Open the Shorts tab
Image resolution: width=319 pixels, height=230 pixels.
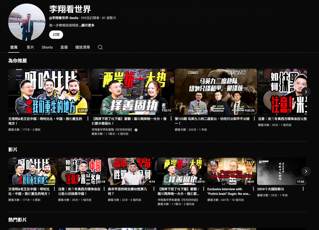click(x=47, y=47)
